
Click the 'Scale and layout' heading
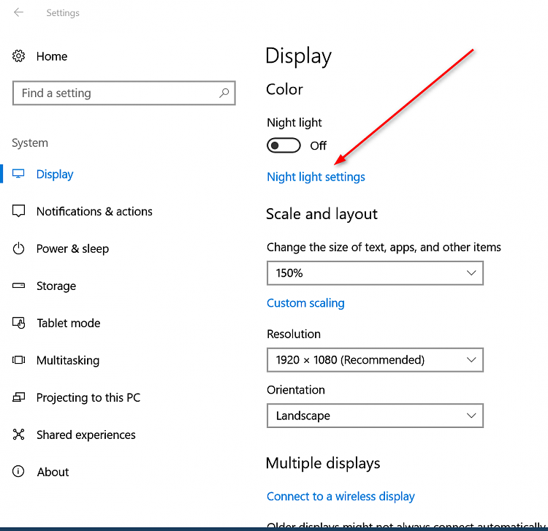322,214
